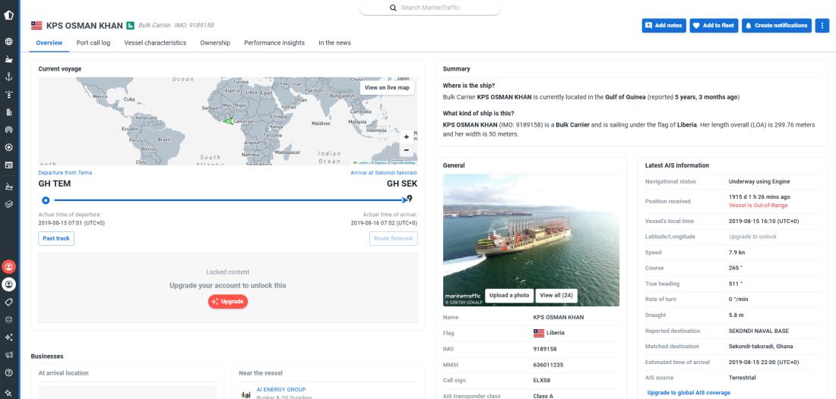This screenshot has width=836, height=399.
Task: Open the dashboard layout icon in sidebar
Action: (x=8, y=165)
